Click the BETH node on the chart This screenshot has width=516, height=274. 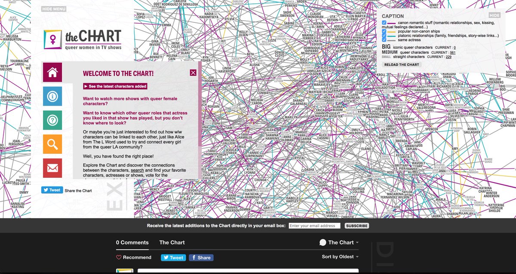coord(250,55)
